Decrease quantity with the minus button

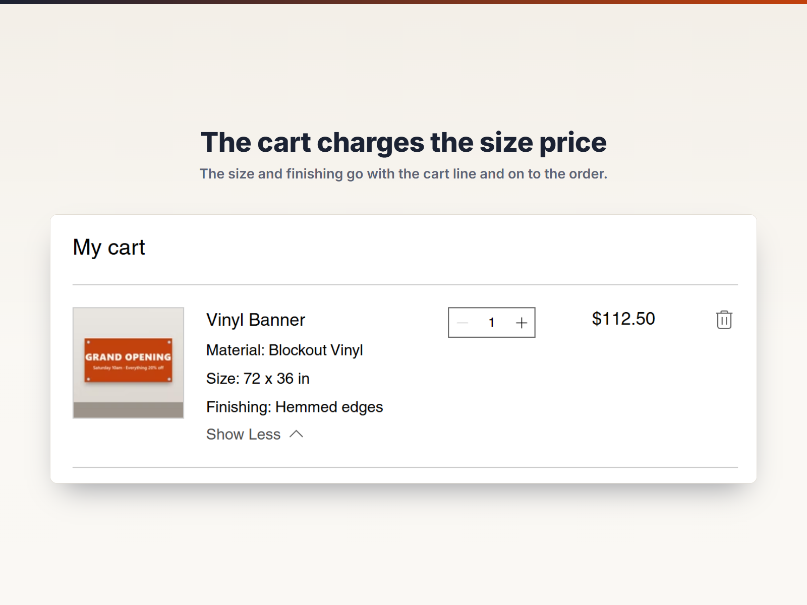[463, 323]
